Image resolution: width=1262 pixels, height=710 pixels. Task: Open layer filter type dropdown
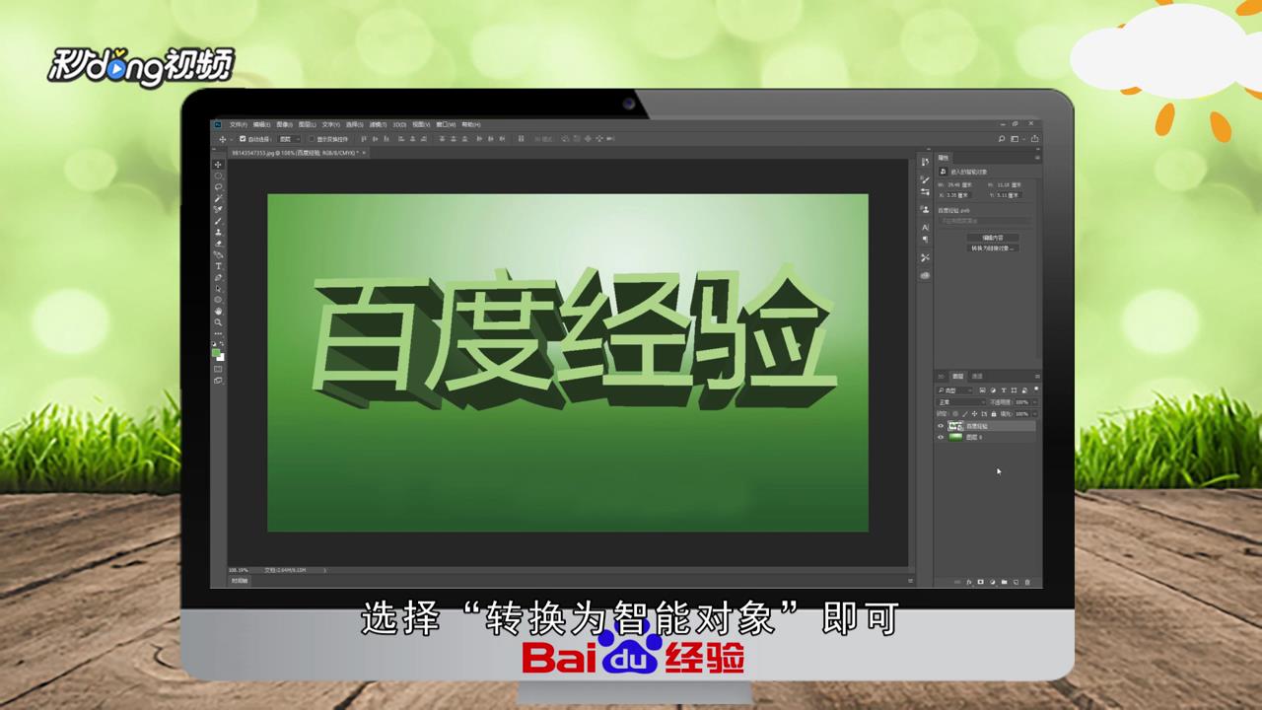955,390
